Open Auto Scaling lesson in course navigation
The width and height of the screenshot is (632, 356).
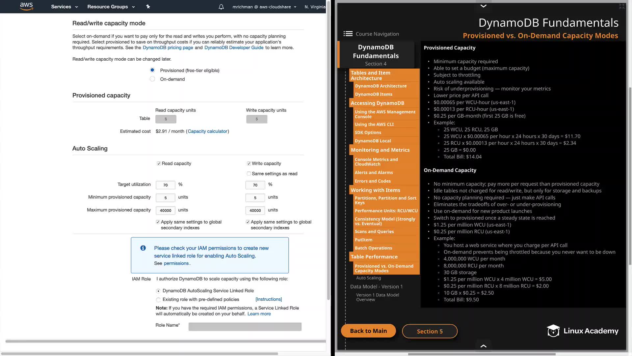[x=368, y=278]
